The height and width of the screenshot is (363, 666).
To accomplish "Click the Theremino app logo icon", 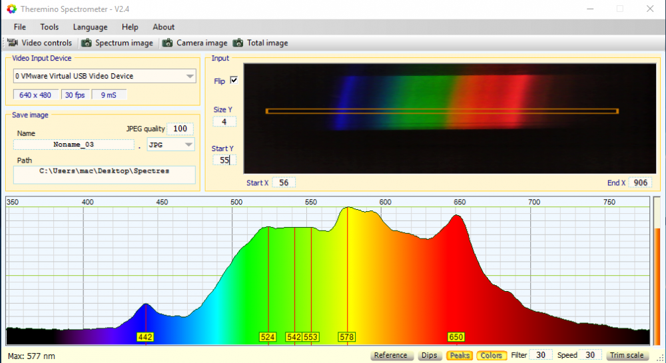I will (11, 9).
